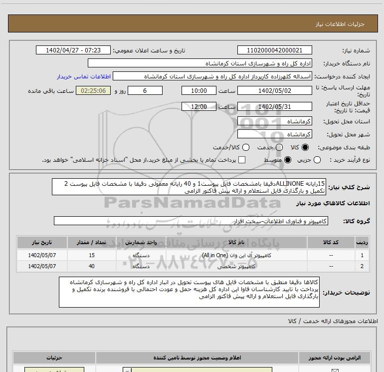Click date 1402/05/07 in کامپیوتر شخصی row
This screenshot has width=384, height=372.
[x=42, y=266]
